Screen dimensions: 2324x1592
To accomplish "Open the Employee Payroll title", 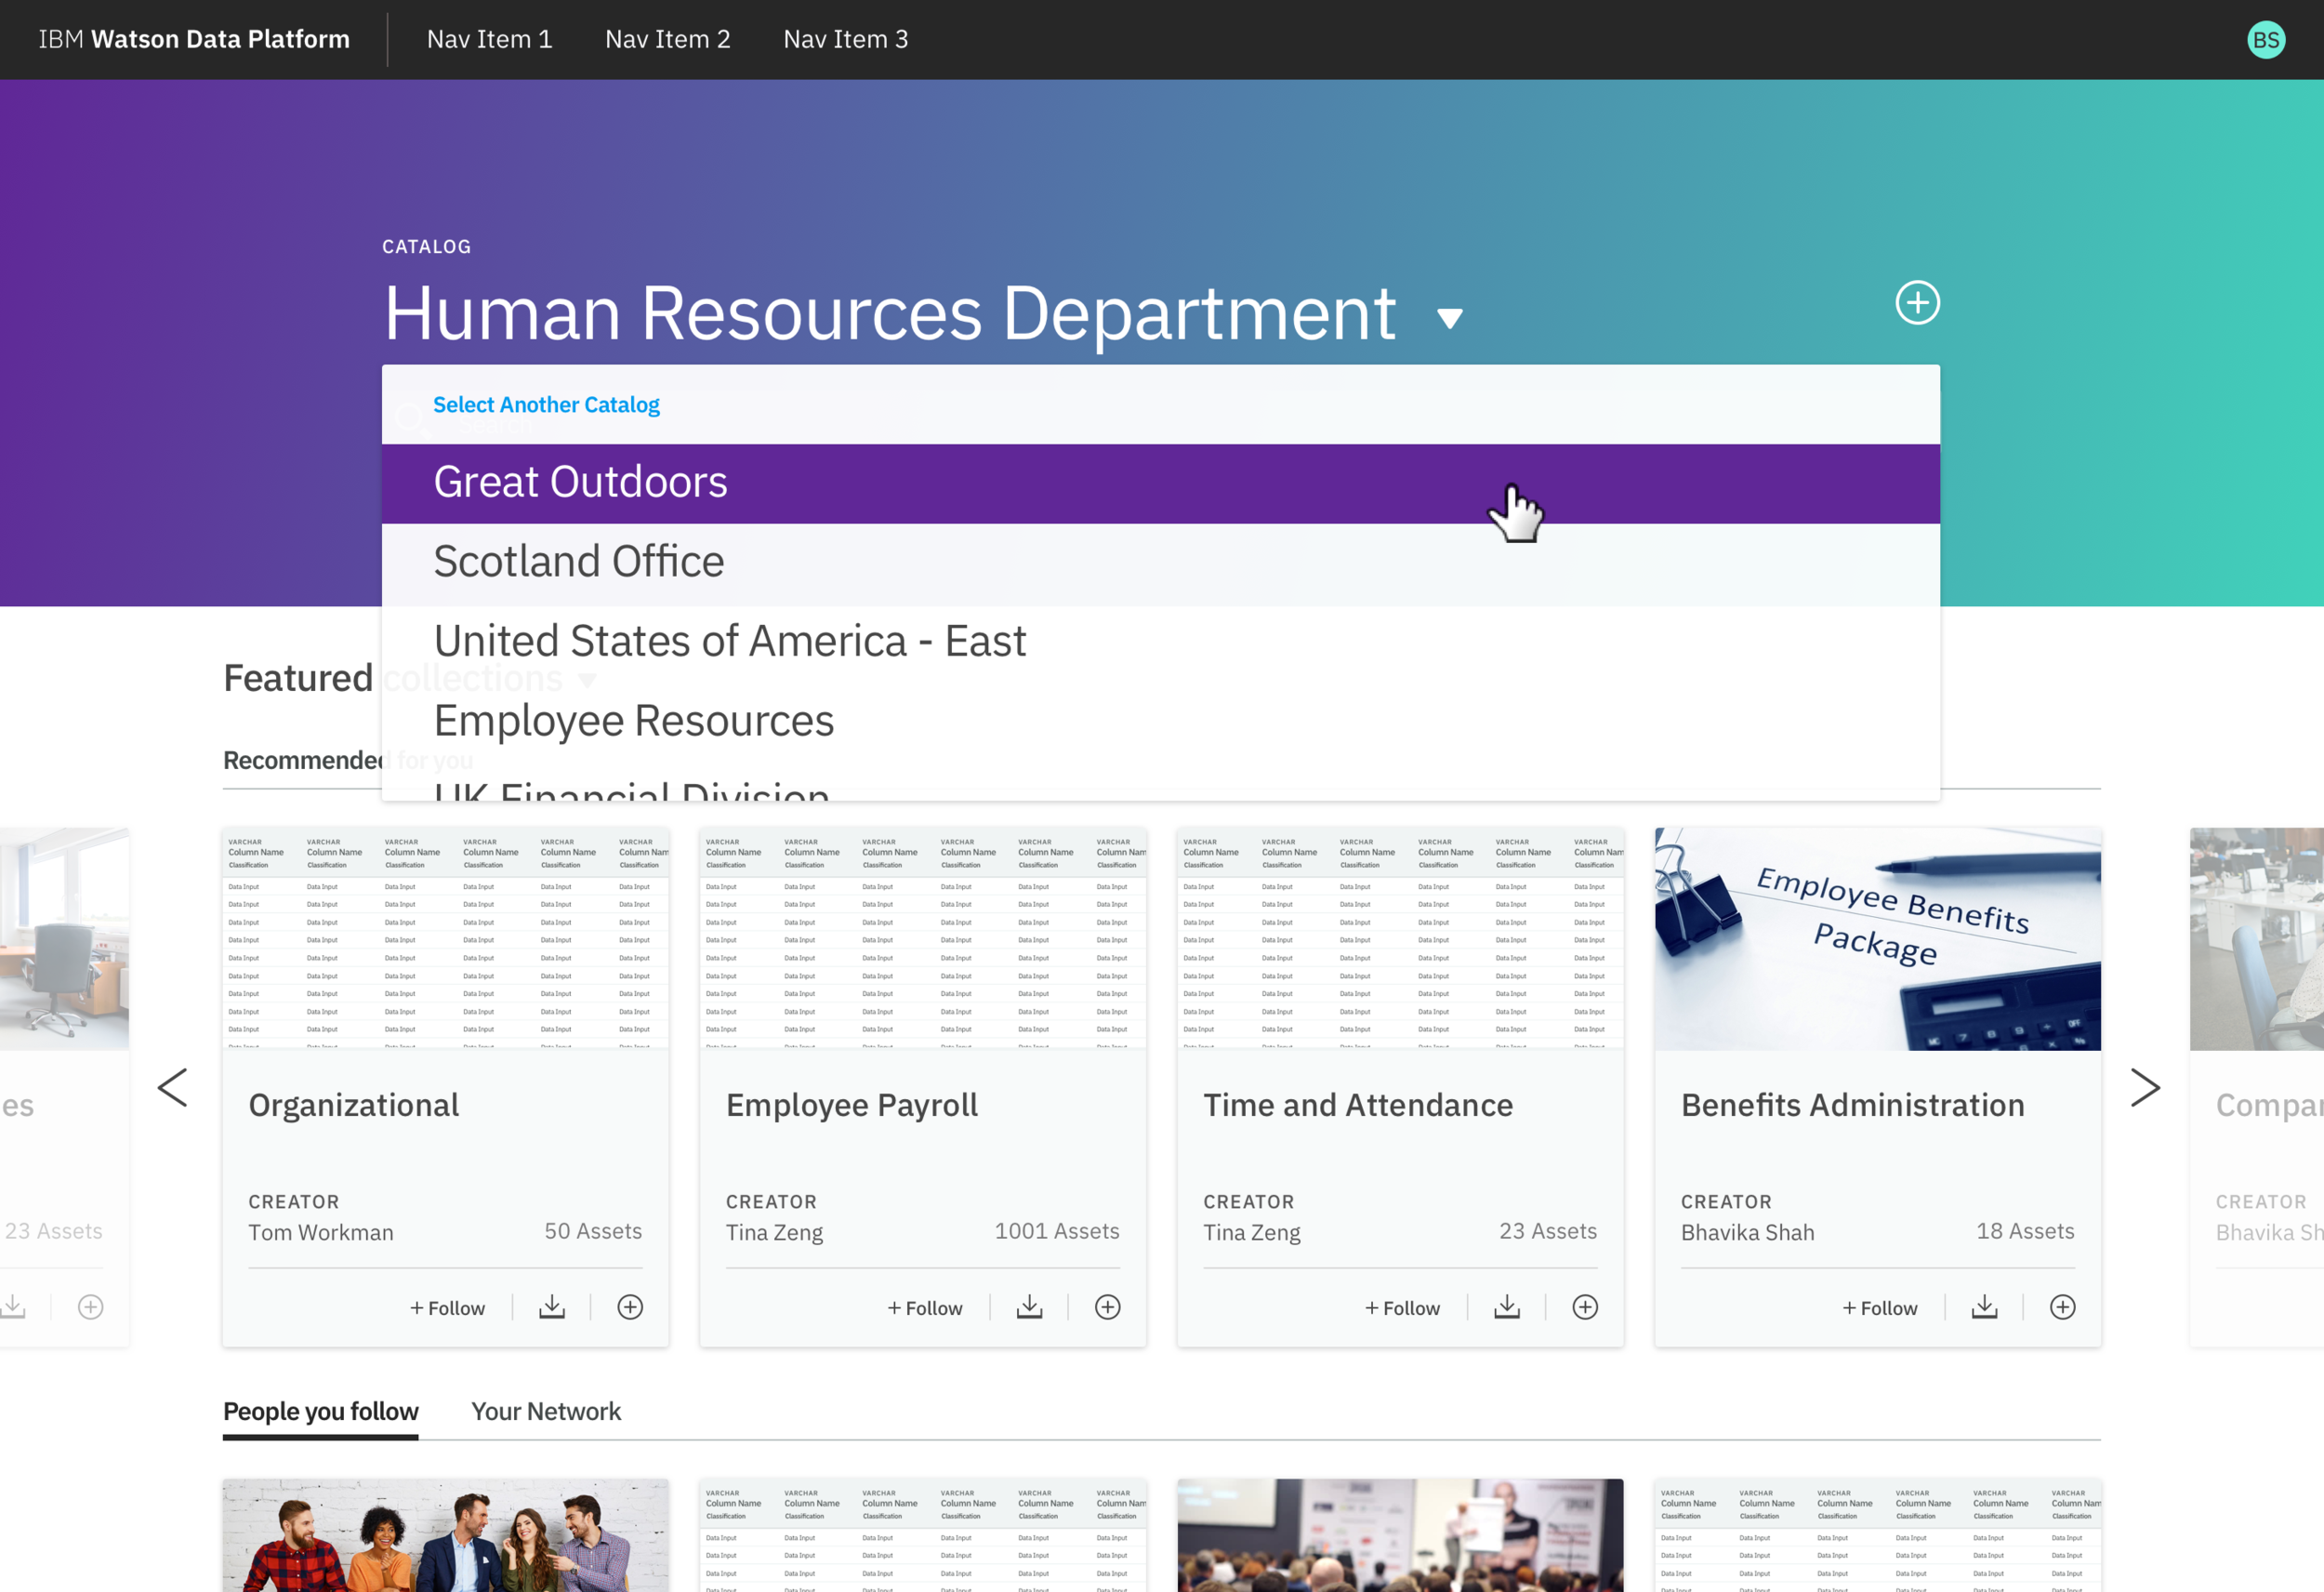I will point(851,1106).
